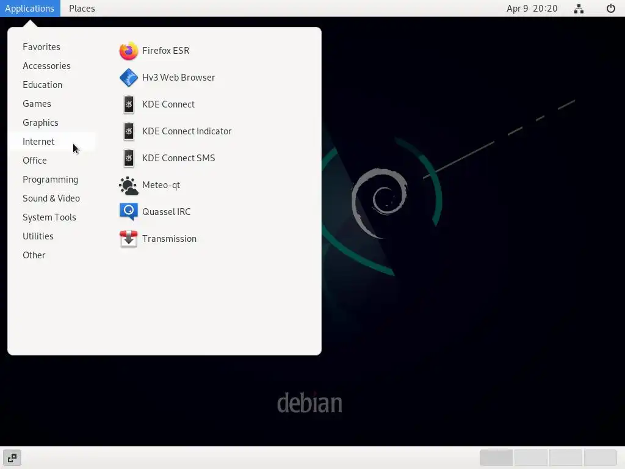The image size is (625, 469).
Task: Choose the Office category
Action: pos(35,161)
